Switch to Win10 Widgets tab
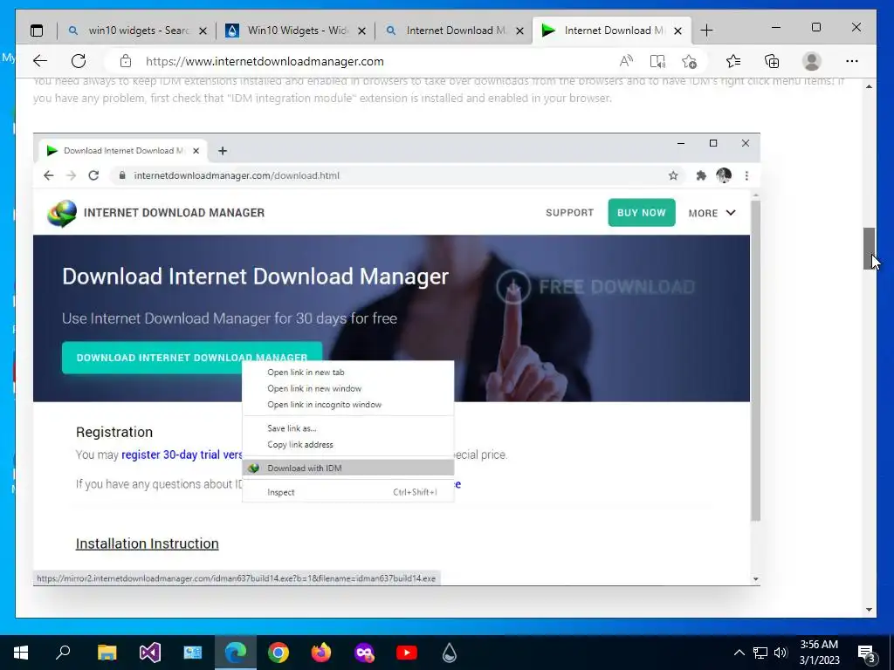Screen dimensions: 894x670 296,31
